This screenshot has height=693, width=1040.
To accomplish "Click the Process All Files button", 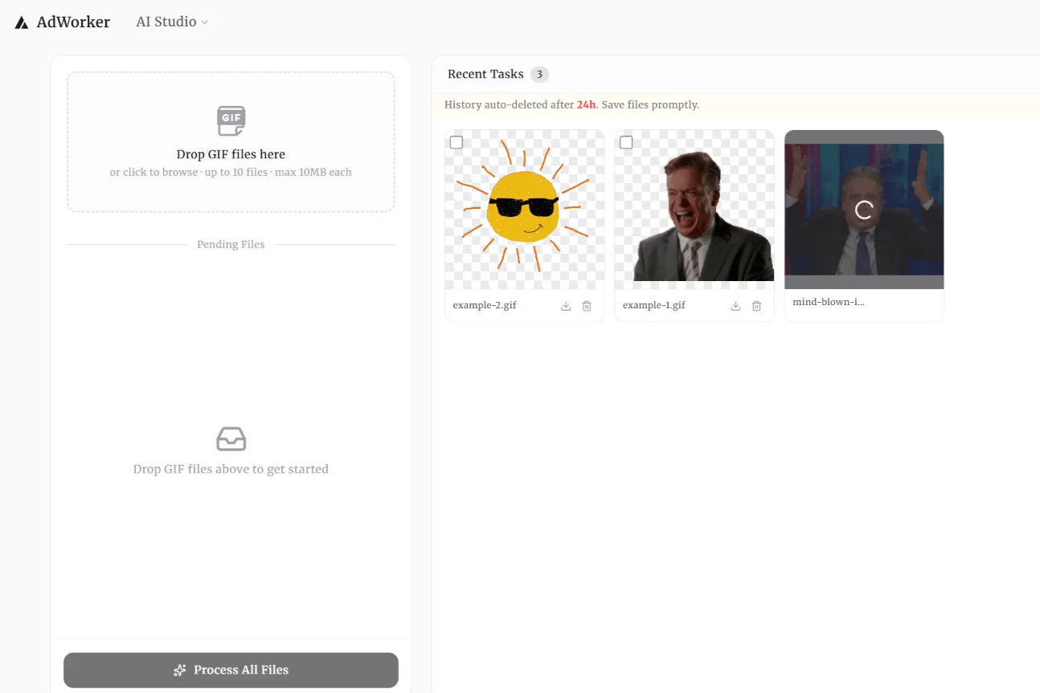I will pos(231,670).
